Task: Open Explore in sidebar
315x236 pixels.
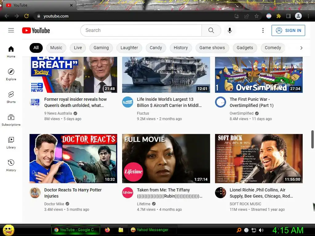Action: (x=11, y=74)
